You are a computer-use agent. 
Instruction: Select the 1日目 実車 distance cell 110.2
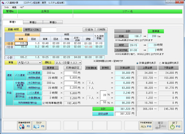[21, 43]
